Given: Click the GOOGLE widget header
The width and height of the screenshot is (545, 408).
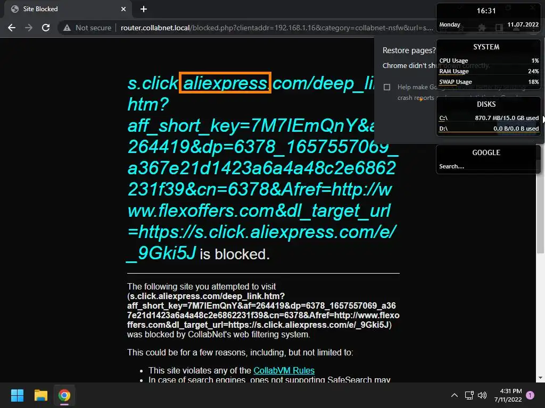Looking at the screenshot, I should pos(486,152).
